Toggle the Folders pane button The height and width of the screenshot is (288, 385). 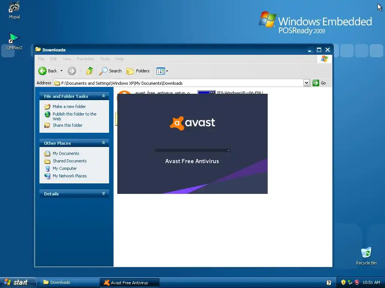[138, 71]
